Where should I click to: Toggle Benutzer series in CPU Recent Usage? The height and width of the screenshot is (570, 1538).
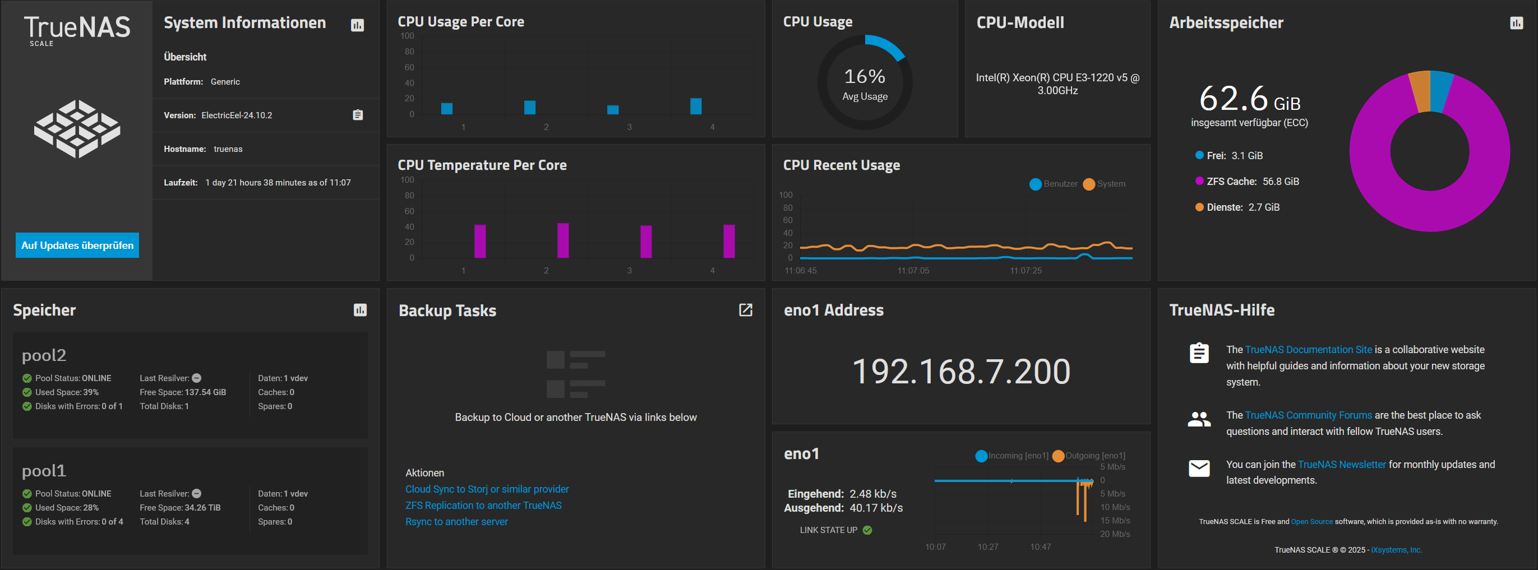pos(1053,184)
